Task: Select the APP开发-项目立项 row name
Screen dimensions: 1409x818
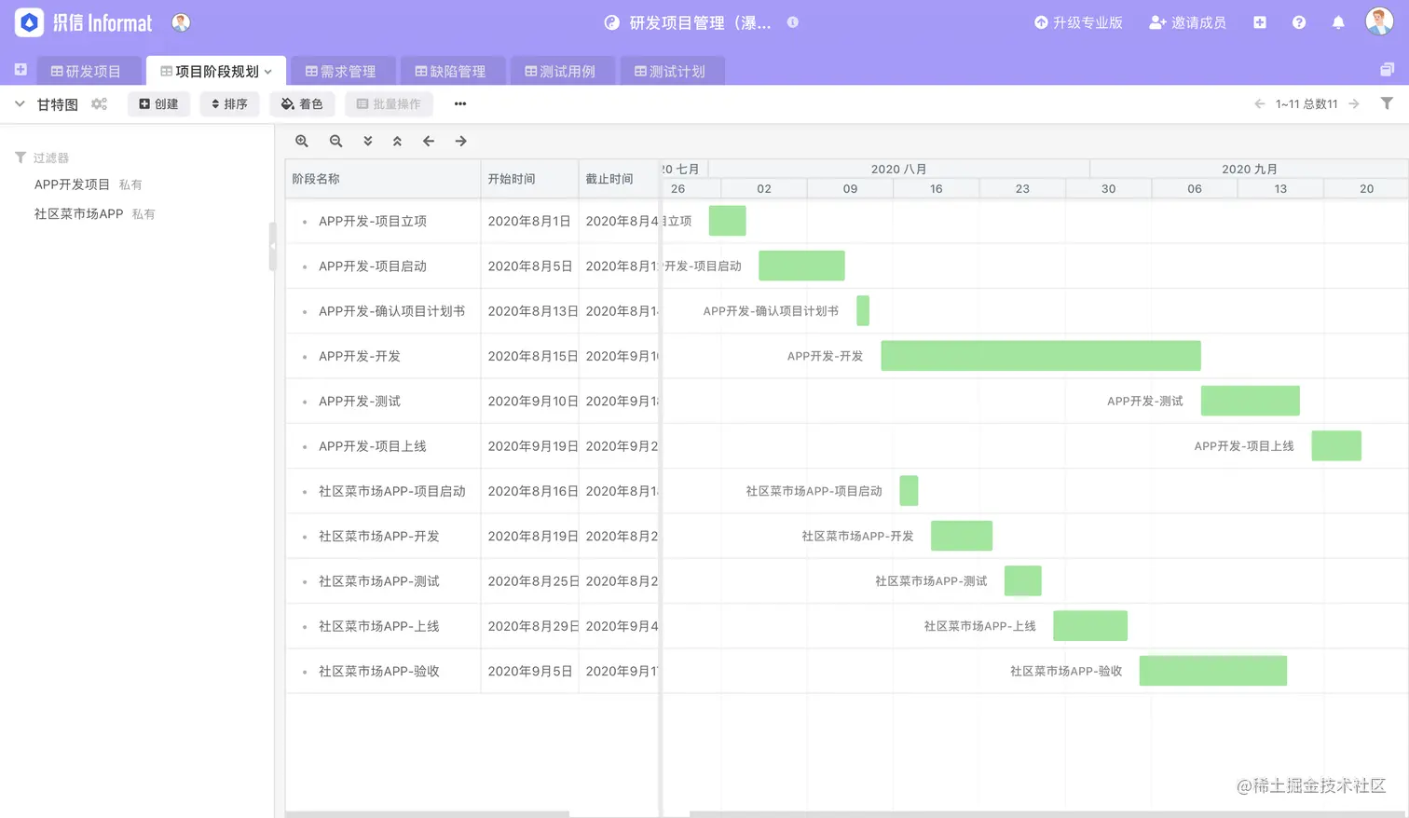Action: [x=373, y=221]
